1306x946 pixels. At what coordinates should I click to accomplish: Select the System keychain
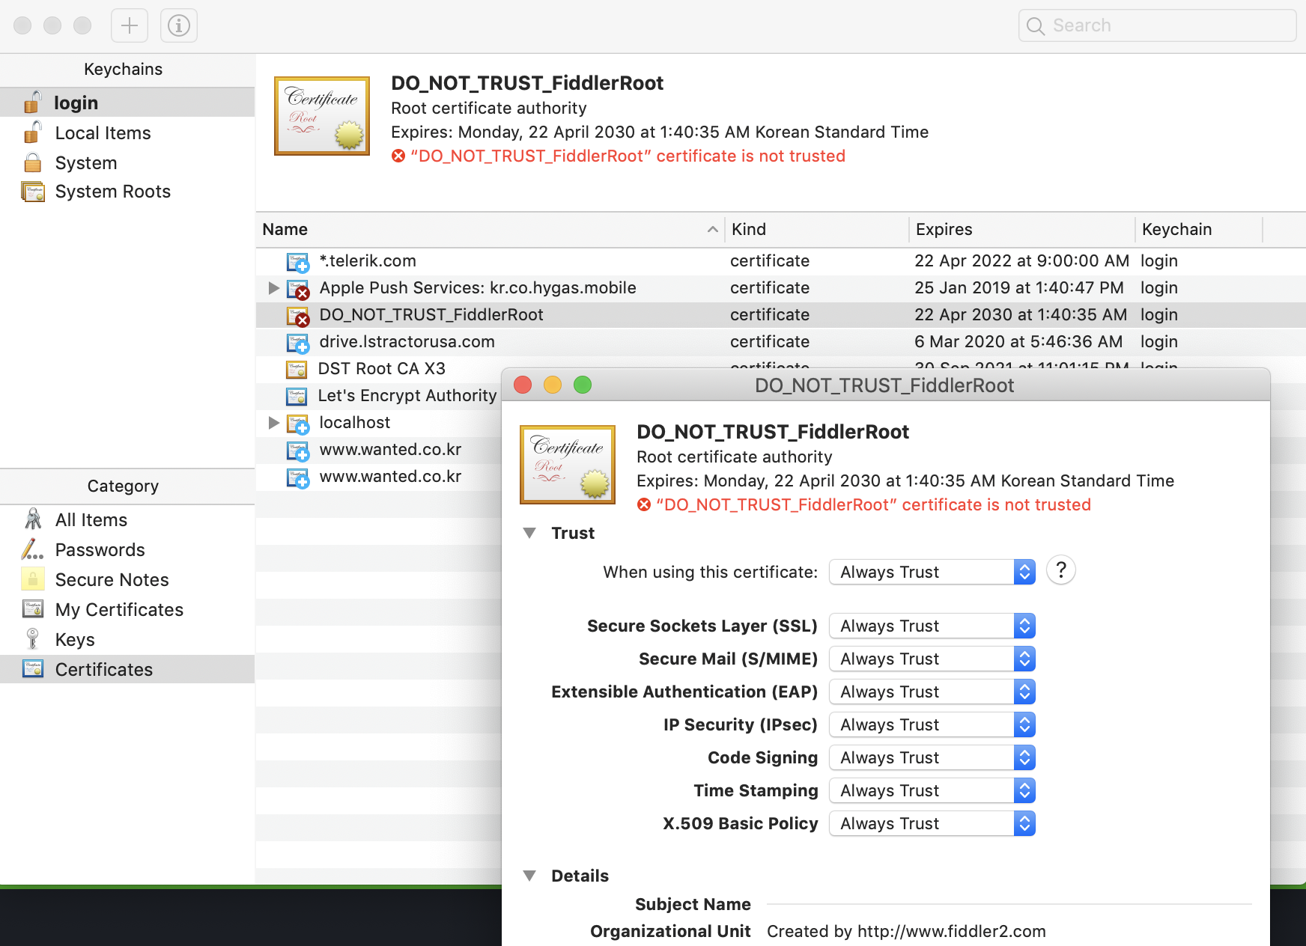[x=127, y=162]
